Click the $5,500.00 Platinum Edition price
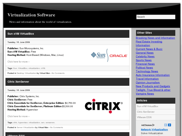The image size is (182, 136). pos(68,106)
